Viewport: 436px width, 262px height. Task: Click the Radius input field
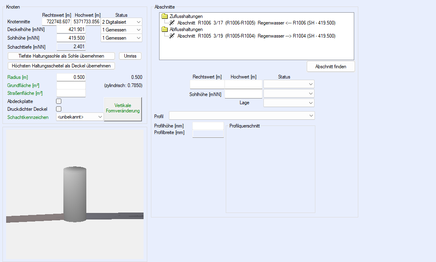71,77
